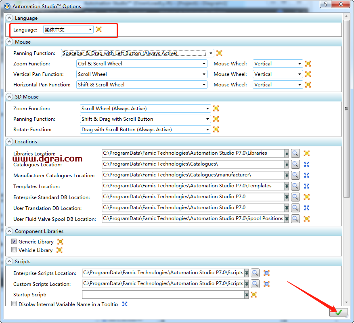Browse for the Catalogues Location folder
The height and width of the screenshot is (323, 354).
click(x=295, y=164)
